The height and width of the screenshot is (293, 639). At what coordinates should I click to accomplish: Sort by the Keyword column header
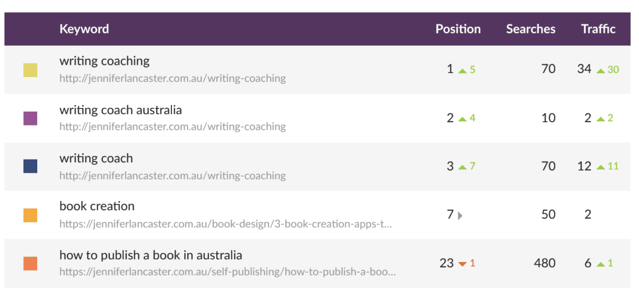[84, 29]
